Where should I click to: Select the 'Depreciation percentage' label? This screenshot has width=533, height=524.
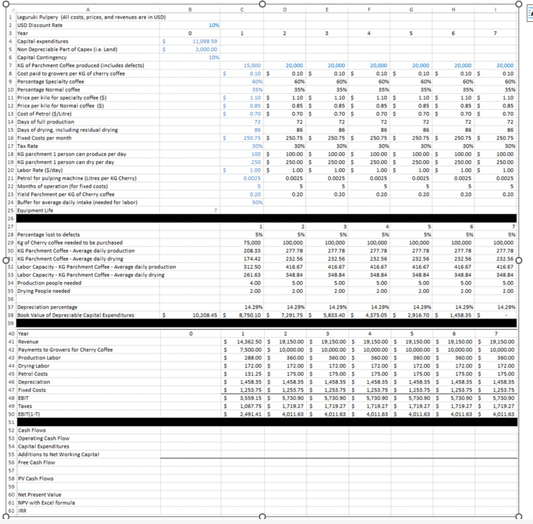47,307
